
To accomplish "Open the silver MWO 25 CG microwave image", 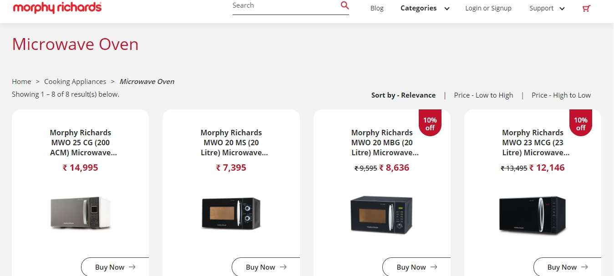I will (80, 213).
